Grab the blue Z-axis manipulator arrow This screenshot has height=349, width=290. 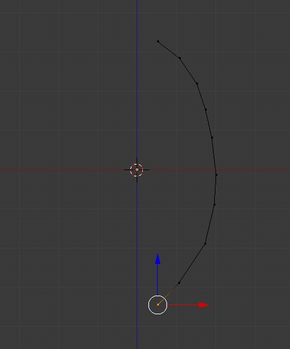click(x=158, y=260)
